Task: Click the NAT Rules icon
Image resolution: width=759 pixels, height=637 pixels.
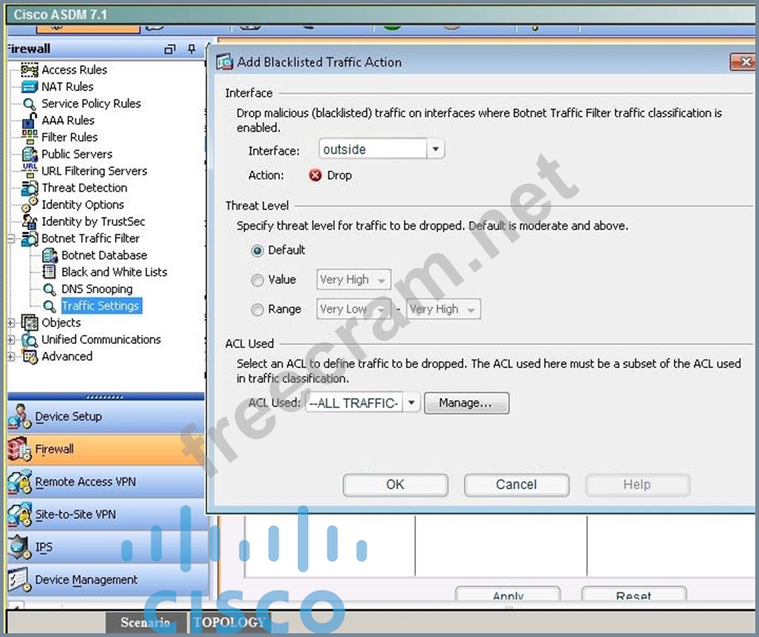Action: click(x=29, y=87)
